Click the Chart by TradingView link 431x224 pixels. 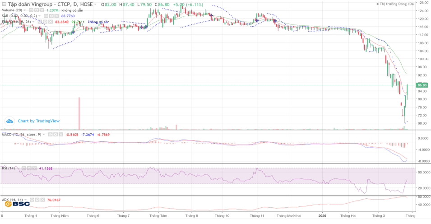[38, 121]
